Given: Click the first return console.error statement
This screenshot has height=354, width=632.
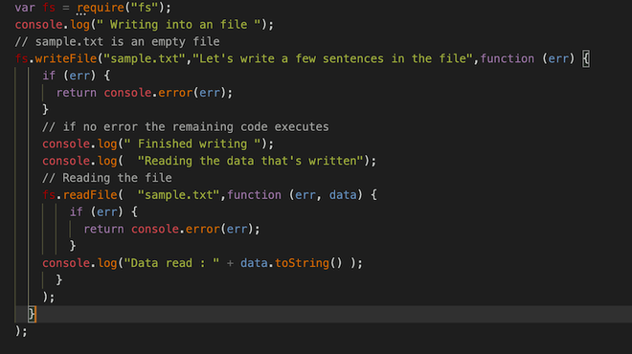Looking at the screenshot, I should [145, 93].
